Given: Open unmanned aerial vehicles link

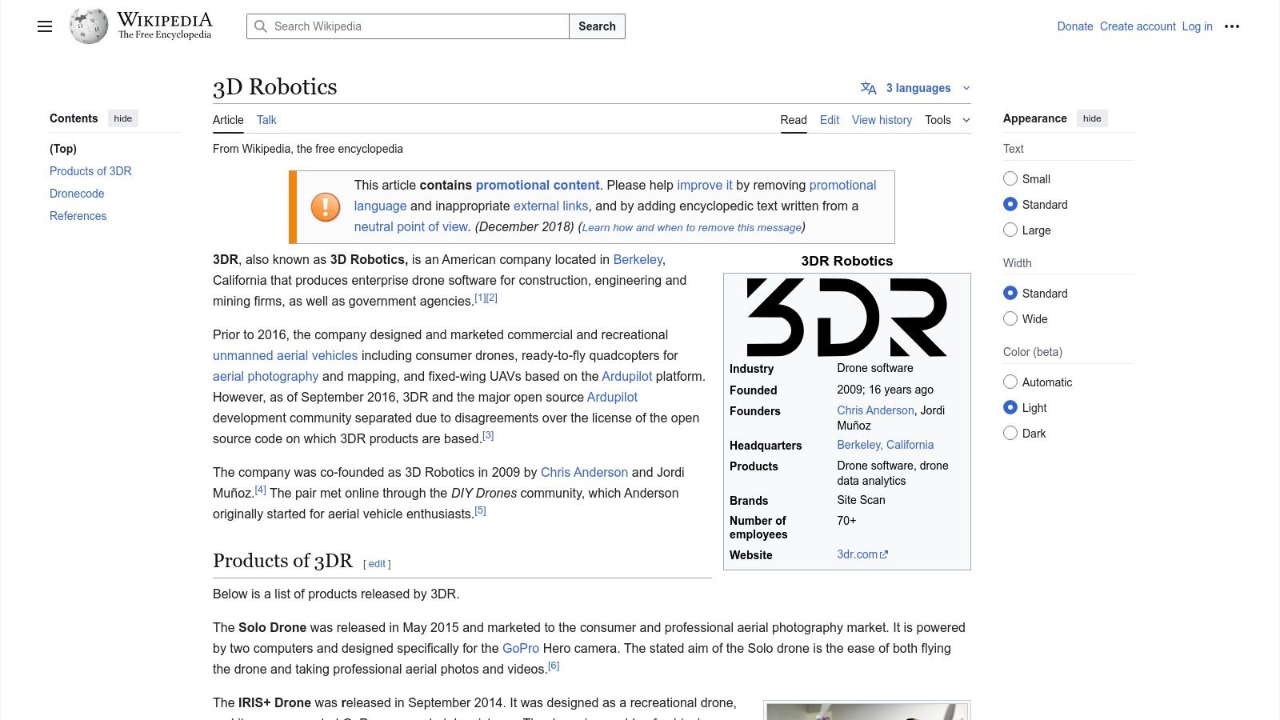Looking at the screenshot, I should tap(285, 355).
